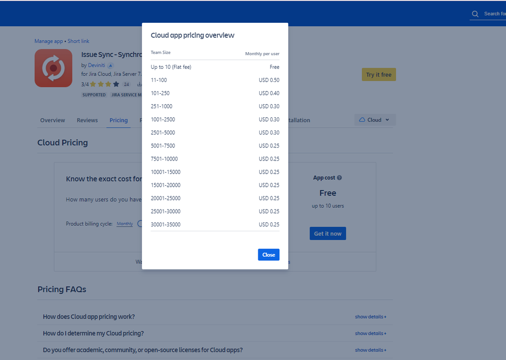The width and height of the screenshot is (506, 360).
Task: Click the 1001-2500 team size row
Action: tap(215, 119)
